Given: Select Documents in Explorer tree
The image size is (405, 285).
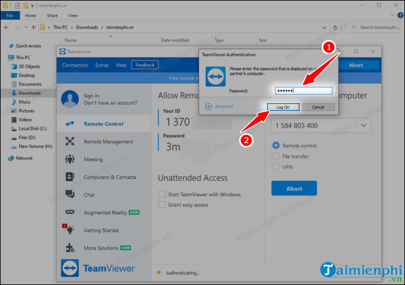Looking at the screenshot, I should tap(30, 85).
